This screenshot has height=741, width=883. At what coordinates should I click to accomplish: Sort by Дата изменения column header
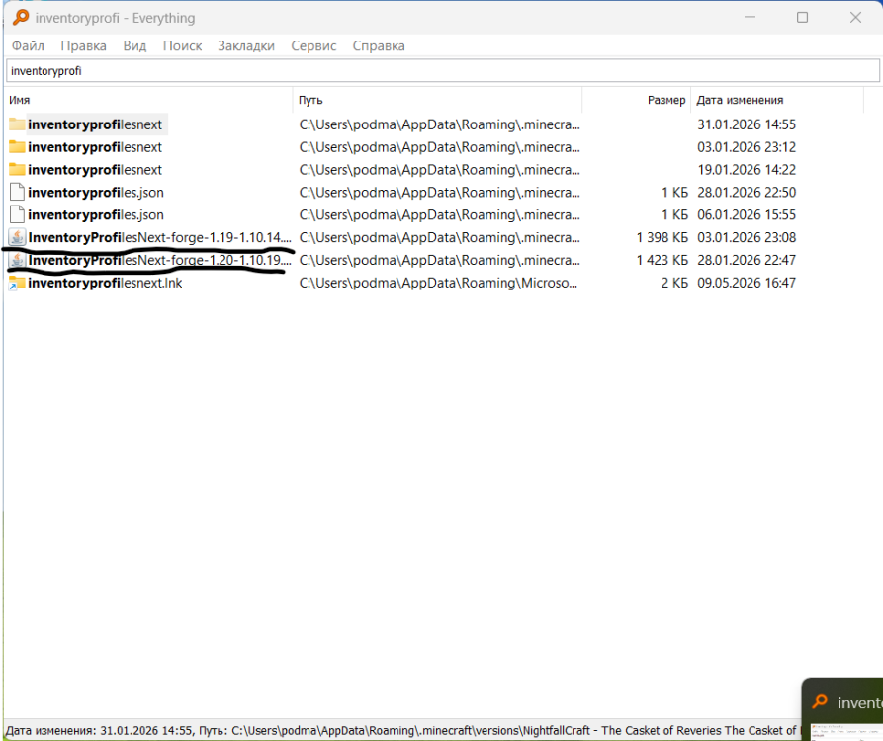click(777, 100)
